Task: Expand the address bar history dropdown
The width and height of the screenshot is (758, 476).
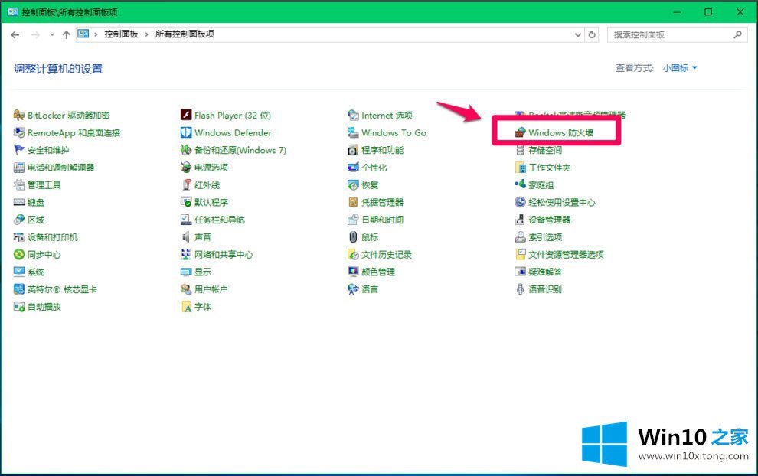Action: (577, 34)
